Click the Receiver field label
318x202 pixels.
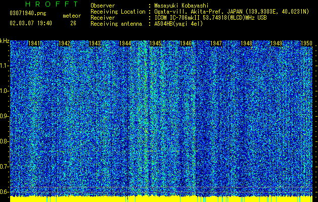103,18
